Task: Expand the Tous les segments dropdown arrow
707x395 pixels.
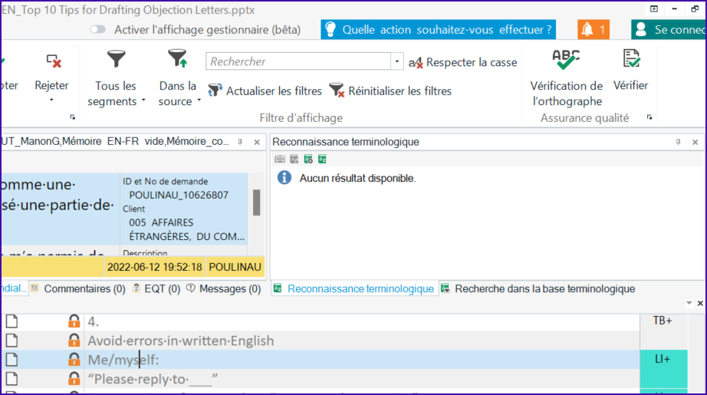Action: pyautogui.click(x=143, y=100)
